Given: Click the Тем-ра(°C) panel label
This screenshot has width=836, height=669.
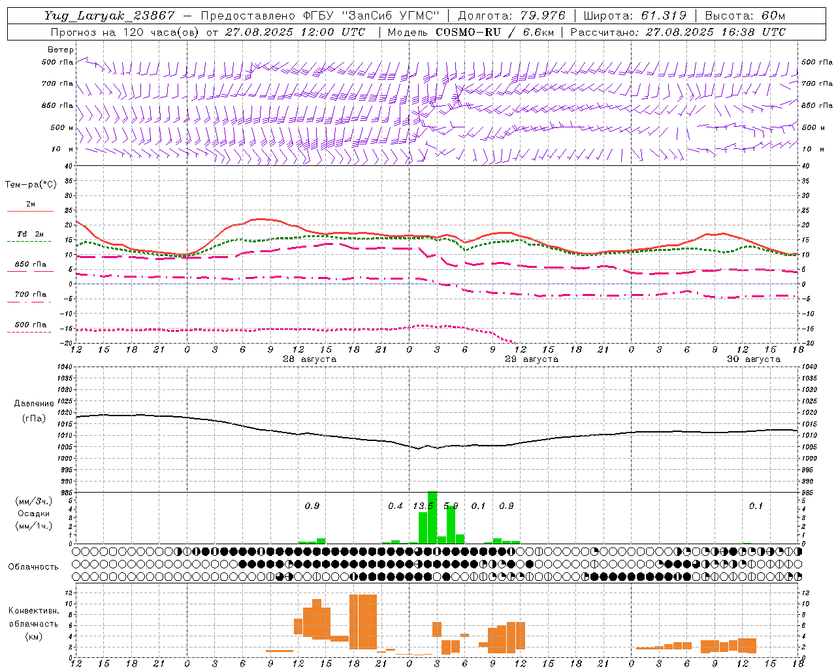Looking at the screenshot, I should coord(31,185).
